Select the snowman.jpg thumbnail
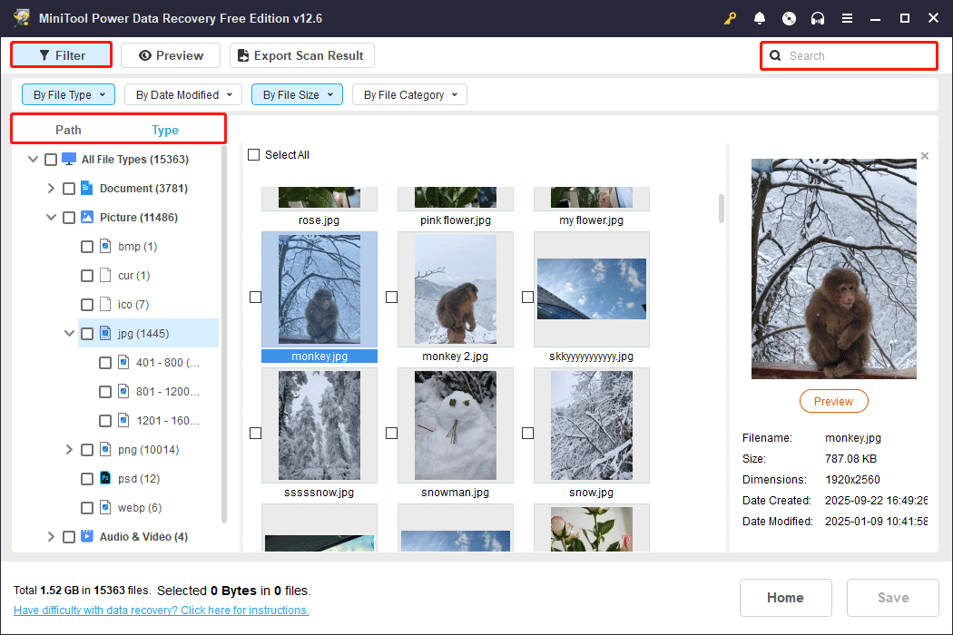Image resolution: width=953 pixels, height=635 pixels. [x=455, y=425]
